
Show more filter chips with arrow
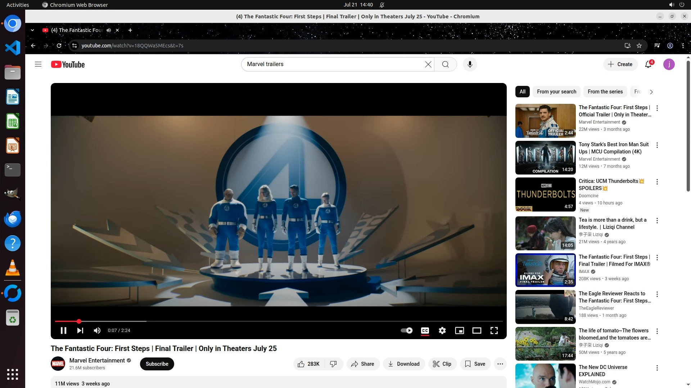click(651, 92)
